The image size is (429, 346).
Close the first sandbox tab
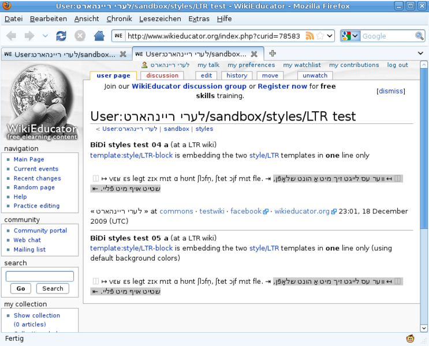pyautogui.click(x=123, y=54)
